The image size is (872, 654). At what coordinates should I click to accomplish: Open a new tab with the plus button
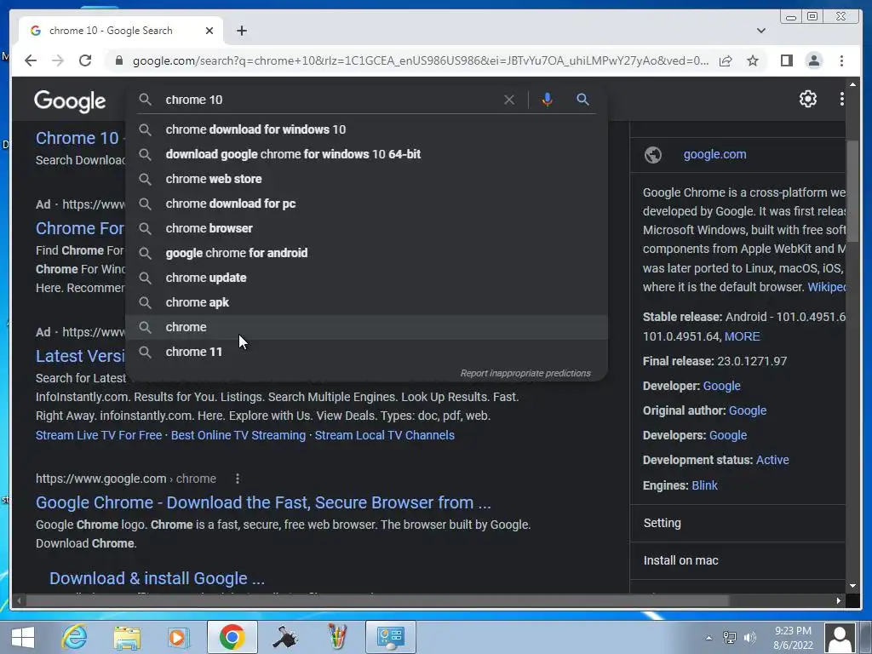pos(241,31)
